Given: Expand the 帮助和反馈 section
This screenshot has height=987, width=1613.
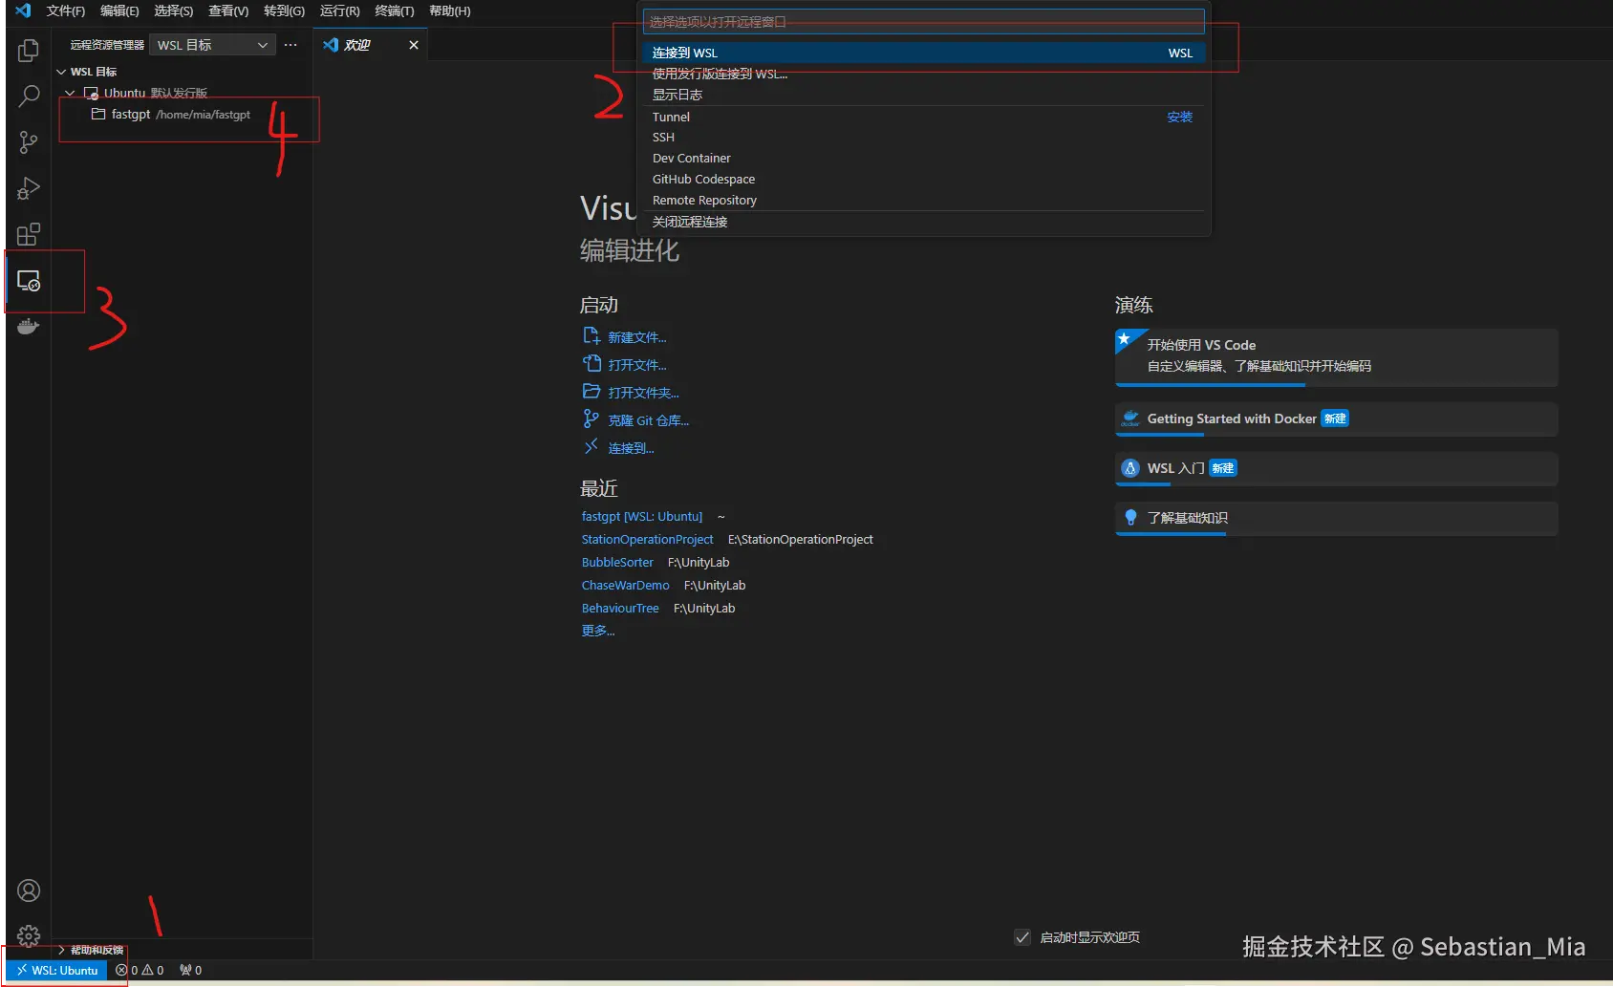Looking at the screenshot, I should click(x=92, y=949).
